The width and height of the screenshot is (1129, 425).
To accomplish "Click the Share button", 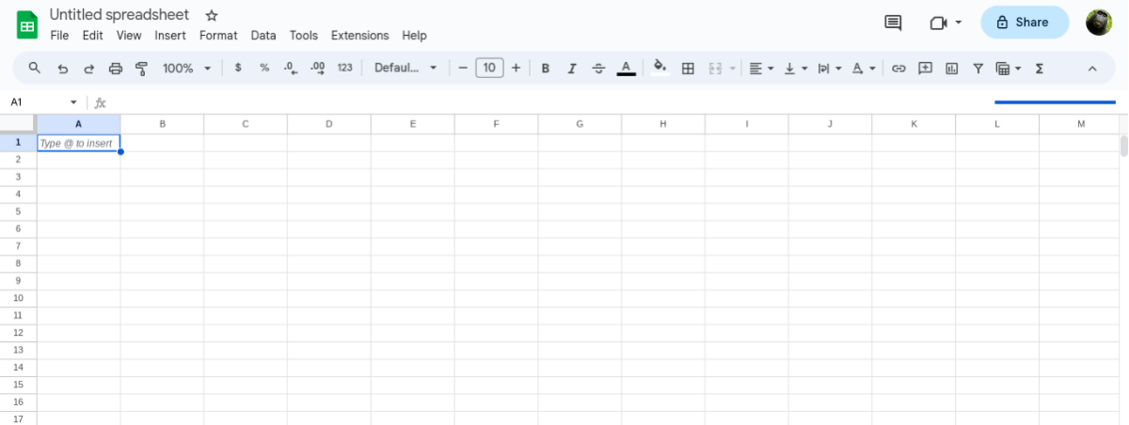I will 1024,23.
